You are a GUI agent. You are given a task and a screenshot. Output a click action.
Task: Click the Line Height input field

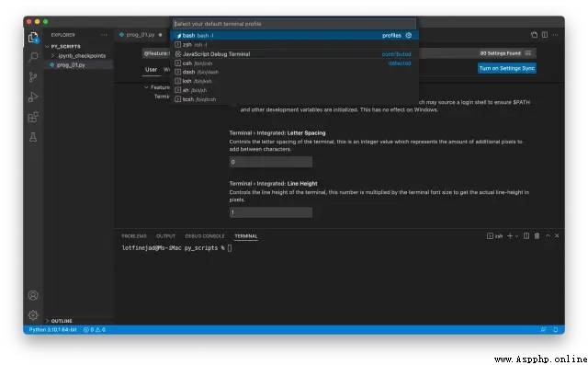271,212
